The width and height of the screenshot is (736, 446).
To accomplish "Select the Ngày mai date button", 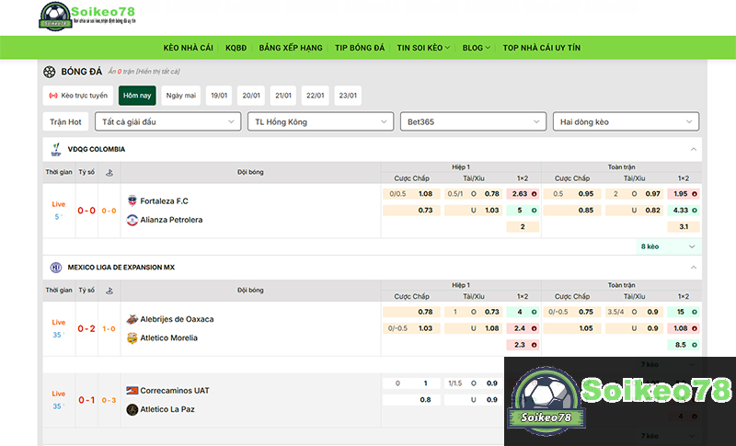I will point(181,96).
